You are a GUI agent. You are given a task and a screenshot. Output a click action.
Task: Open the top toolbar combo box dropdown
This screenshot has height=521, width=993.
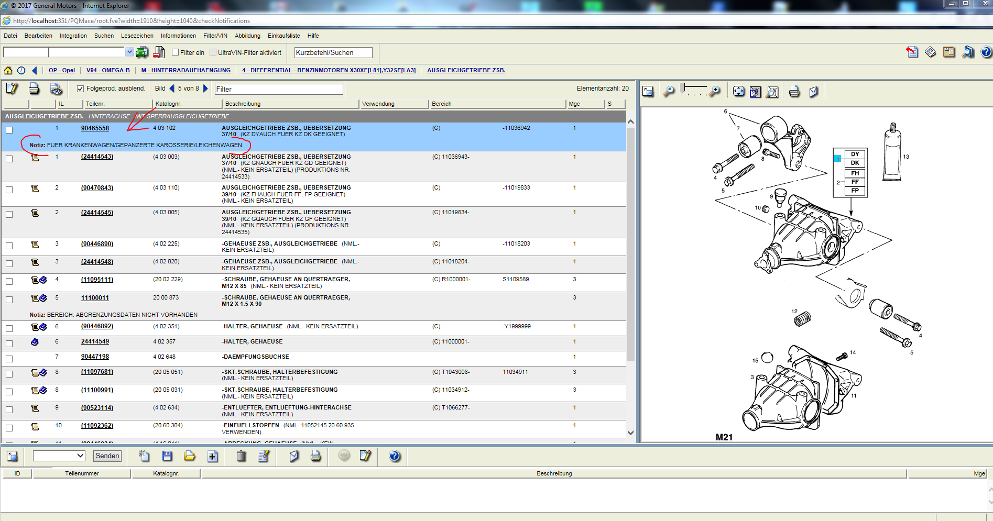click(x=129, y=52)
